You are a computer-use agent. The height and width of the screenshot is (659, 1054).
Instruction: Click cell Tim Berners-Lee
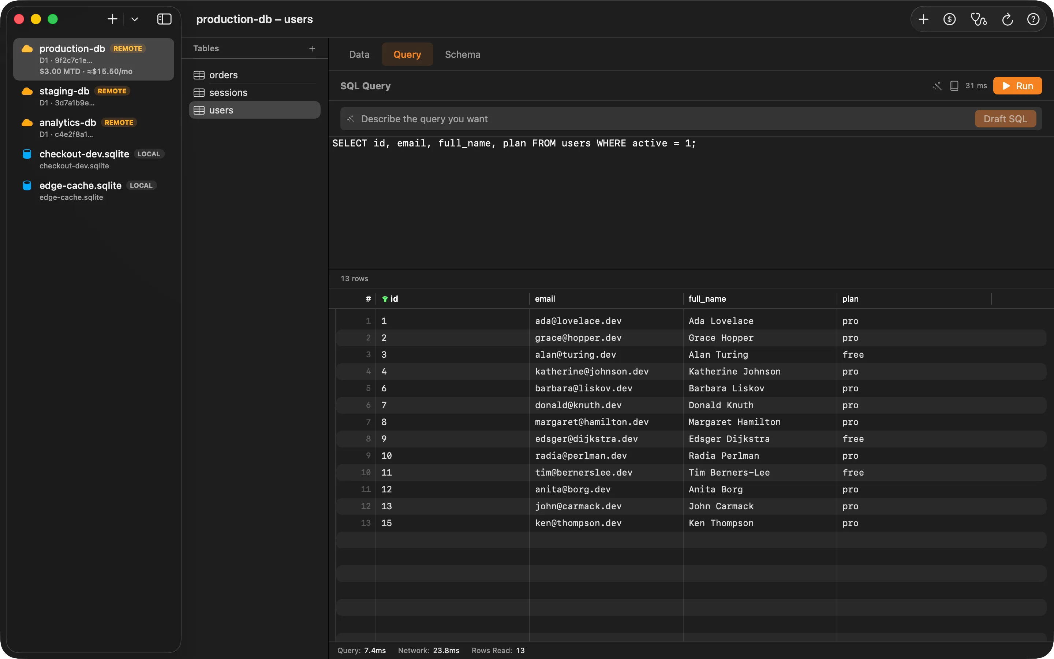729,472
